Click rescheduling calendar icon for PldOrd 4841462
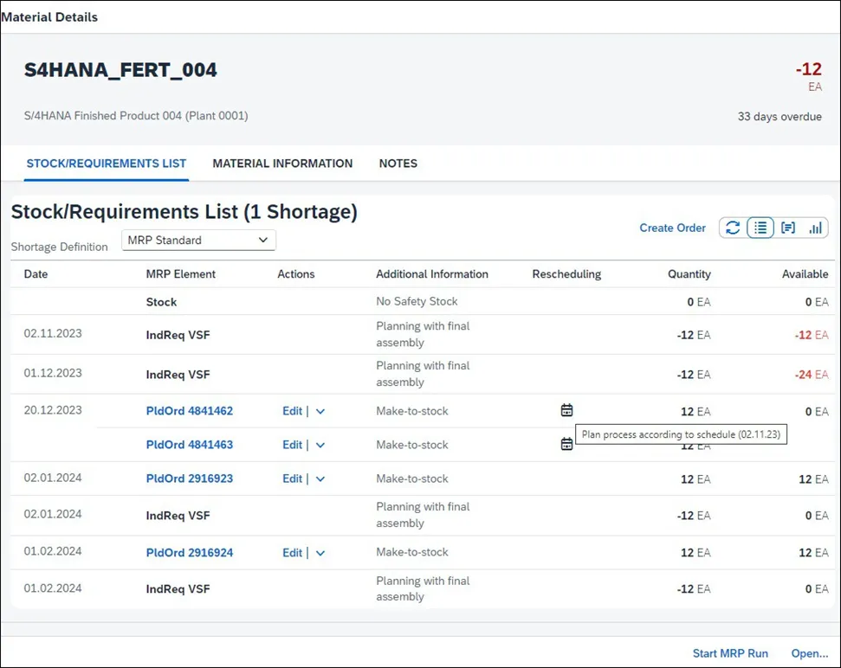The height and width of the screenshot is (668, 841). [566, 410]
